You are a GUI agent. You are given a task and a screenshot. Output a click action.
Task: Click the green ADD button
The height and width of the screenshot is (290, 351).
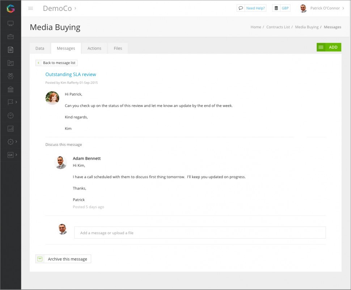[x=329, y=47]
